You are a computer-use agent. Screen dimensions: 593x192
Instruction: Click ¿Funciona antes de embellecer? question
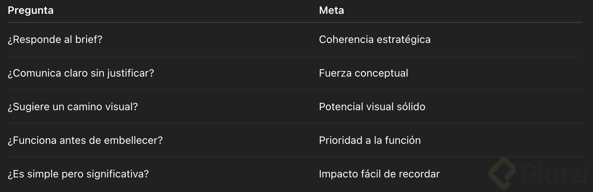click(85, 140)
